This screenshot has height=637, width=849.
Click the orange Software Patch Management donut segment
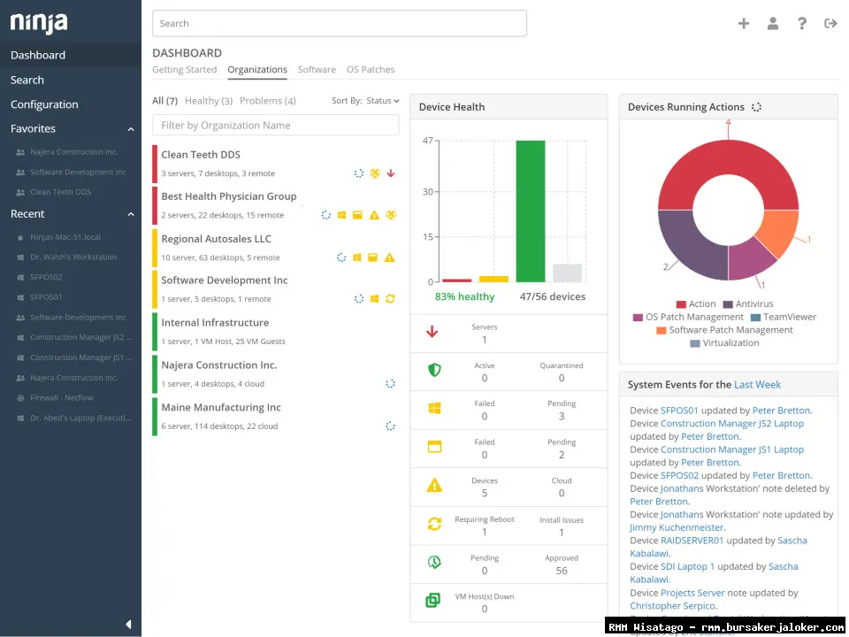coord(780,232)
